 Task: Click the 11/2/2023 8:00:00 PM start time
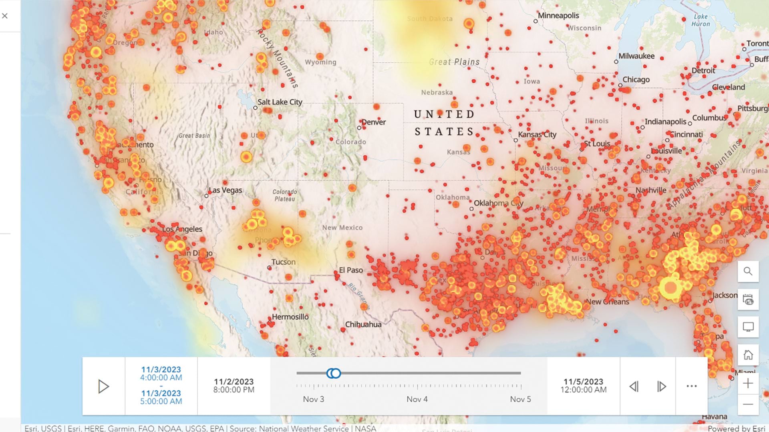click(234, 386)
